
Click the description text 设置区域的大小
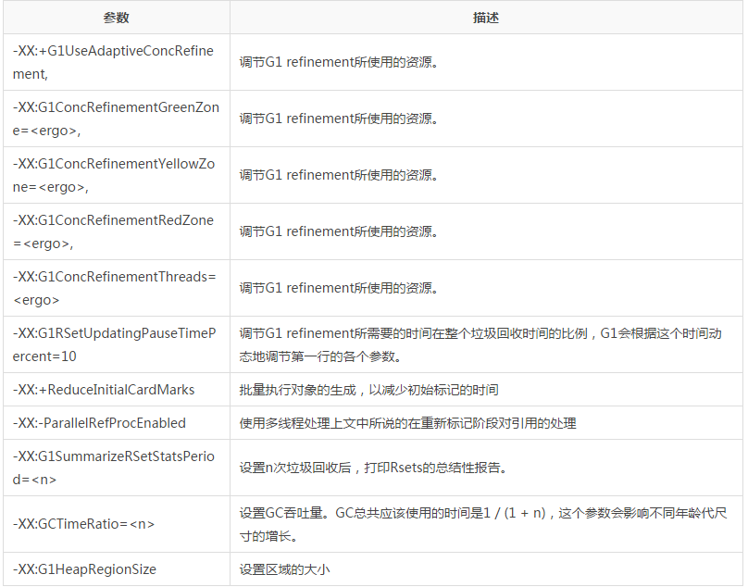point(284,569)
